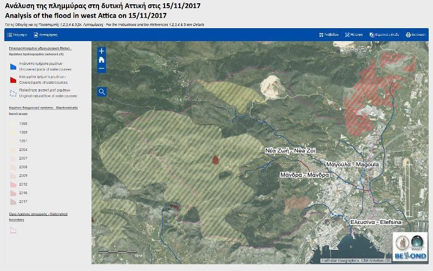Click the 2017 burnt area legend swatch

[x=13, y=201]
